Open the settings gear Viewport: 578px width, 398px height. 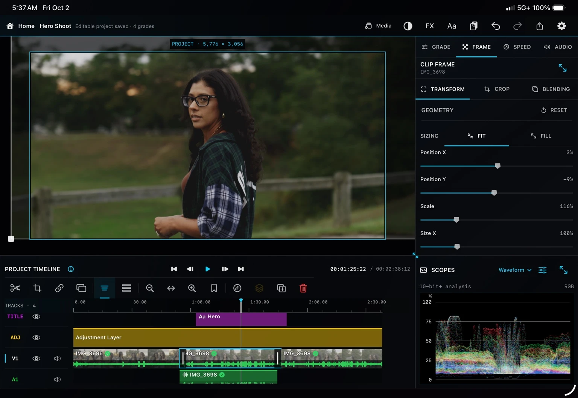(561, 26)
